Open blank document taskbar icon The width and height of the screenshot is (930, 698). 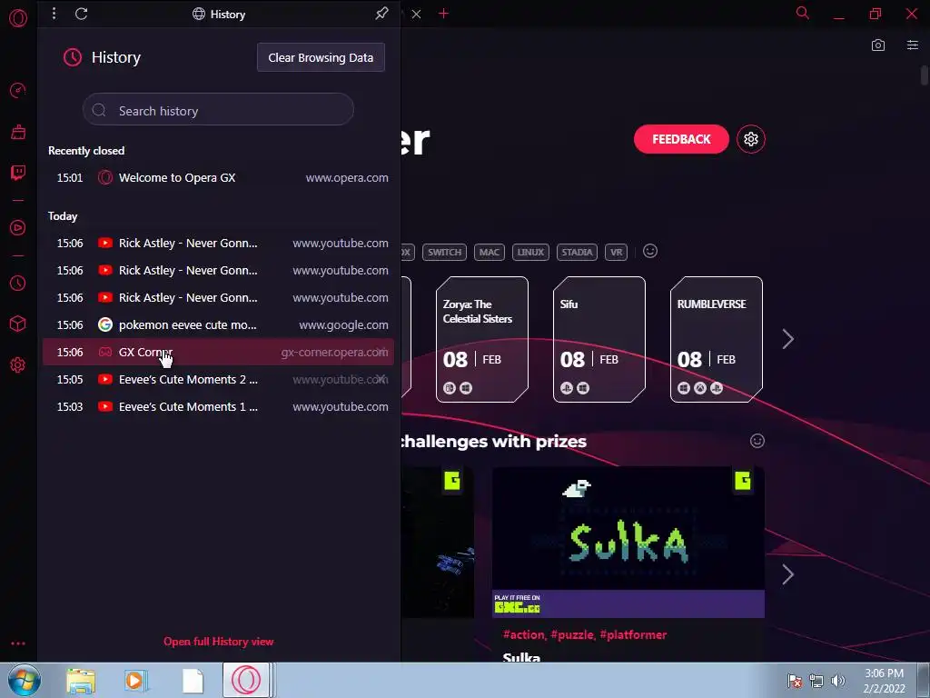193,681
